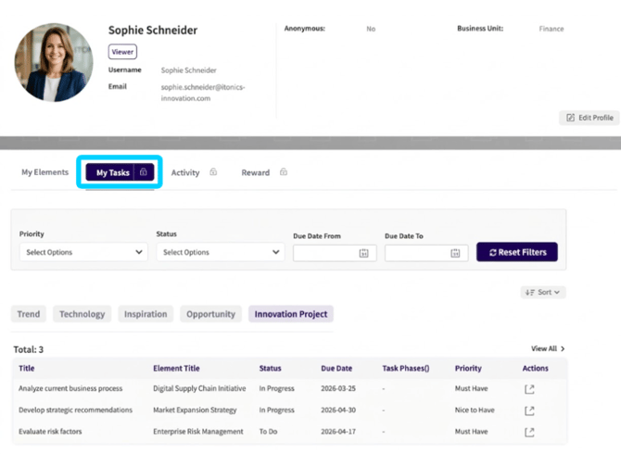The image size is (621, 454).
Task: Click 'Analyze current business process' task title
Action: pos(70,388)
